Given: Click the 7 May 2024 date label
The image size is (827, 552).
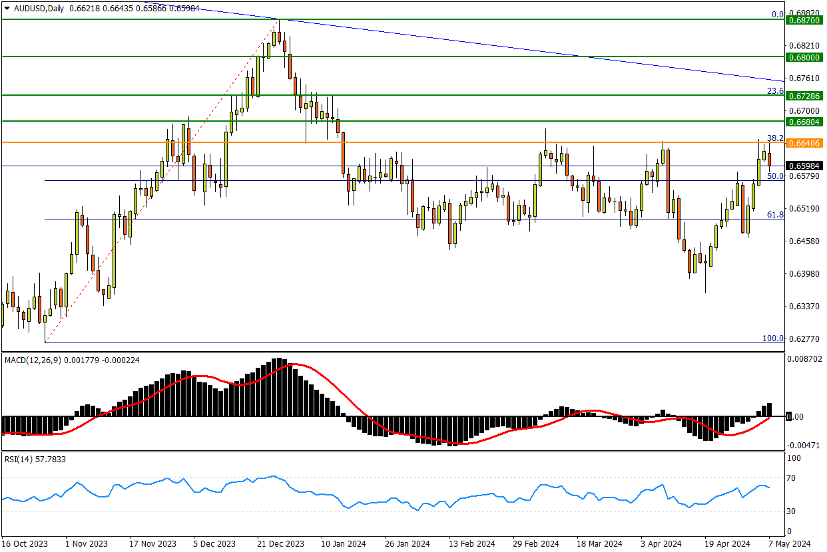Looking at the screenshot, I should (788, 543).
